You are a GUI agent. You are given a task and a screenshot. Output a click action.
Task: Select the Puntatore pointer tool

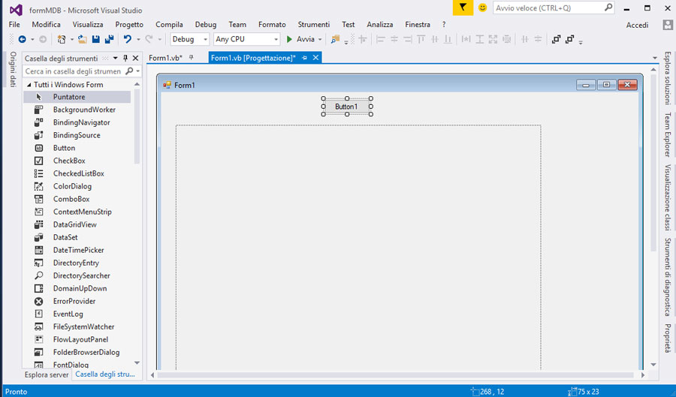[x=77, y=97]
